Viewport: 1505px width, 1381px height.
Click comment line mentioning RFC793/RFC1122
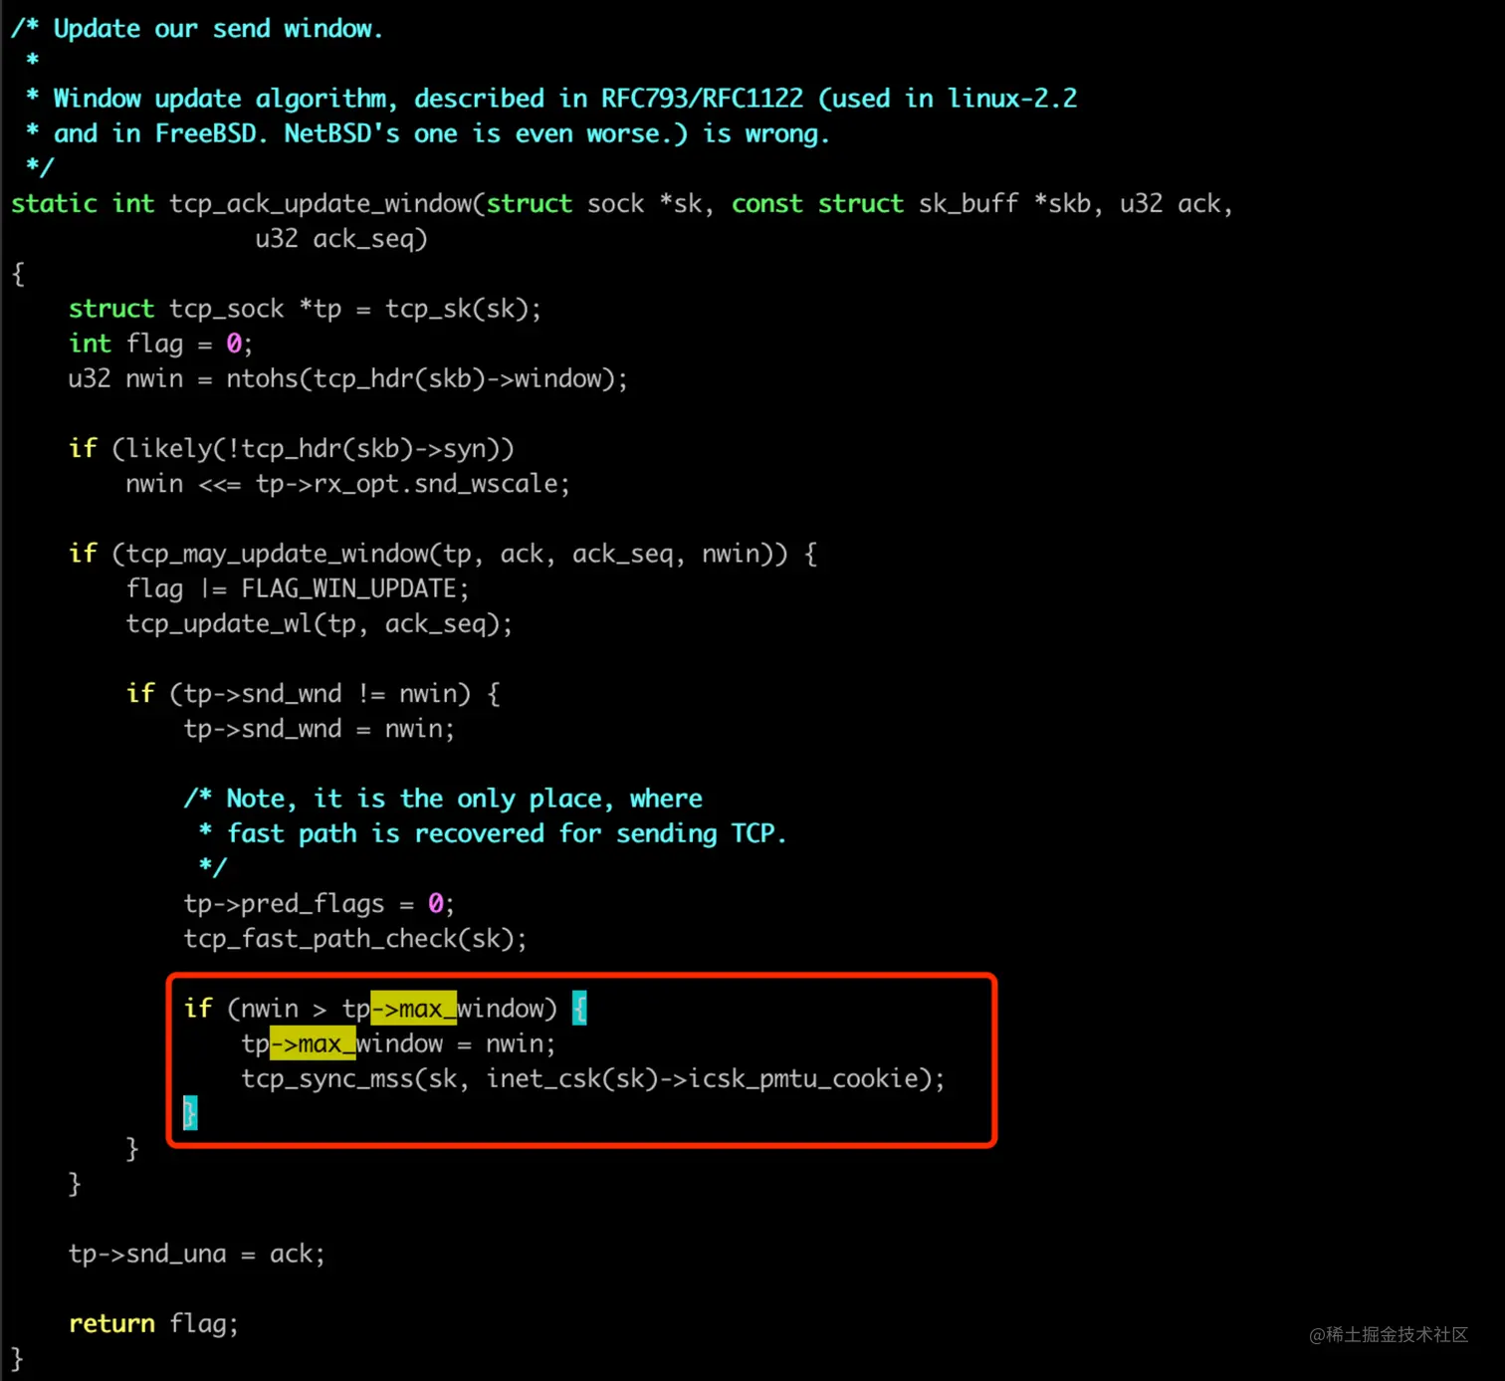coord(550,99)
